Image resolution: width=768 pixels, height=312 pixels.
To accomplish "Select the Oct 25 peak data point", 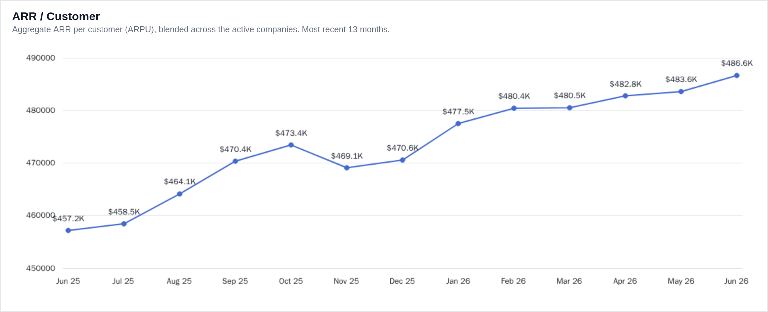I will 291,145.
